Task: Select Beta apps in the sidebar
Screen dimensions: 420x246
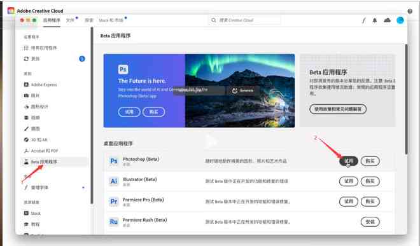Action: pyautogui.click(x=55, y=161)
